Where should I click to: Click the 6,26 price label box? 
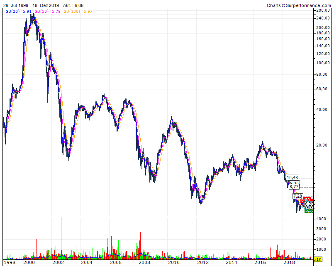point(309,204)
